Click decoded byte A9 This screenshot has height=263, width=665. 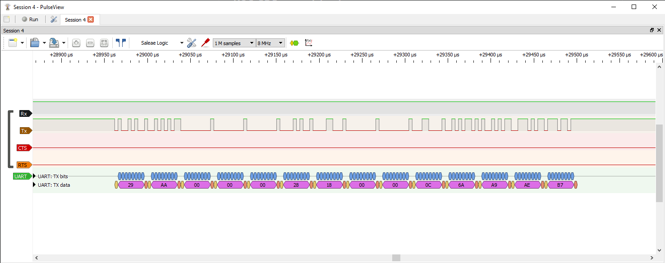(x=495, y=185)
